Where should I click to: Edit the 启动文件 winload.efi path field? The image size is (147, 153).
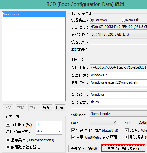[119, 83]
